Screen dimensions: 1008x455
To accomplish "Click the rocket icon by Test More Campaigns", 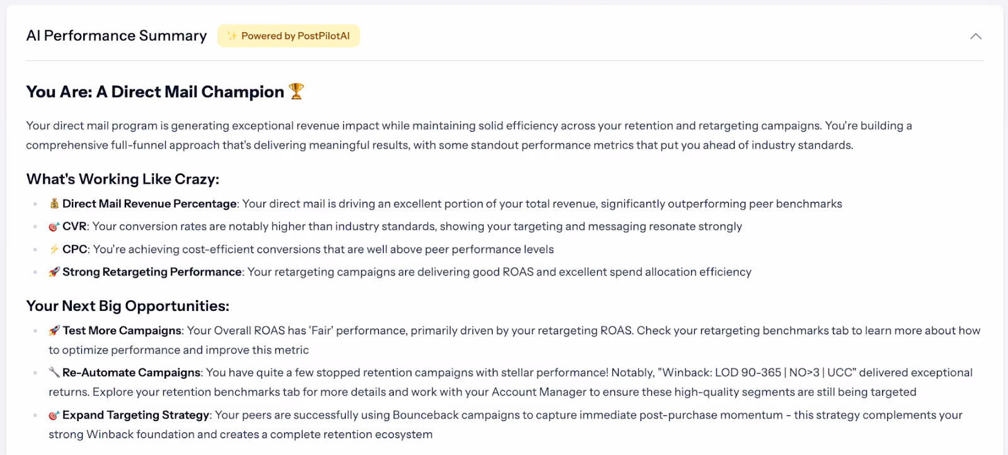I will coord(54,330).
